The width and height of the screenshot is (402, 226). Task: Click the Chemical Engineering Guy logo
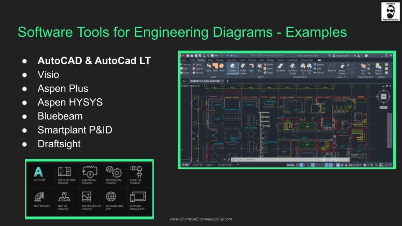click(390, 12)
